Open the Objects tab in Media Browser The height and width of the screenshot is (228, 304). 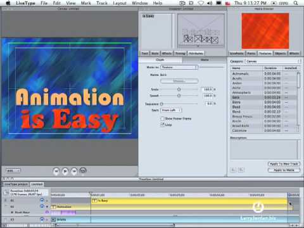coord(281,53)
